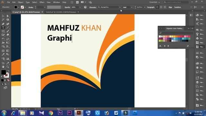Pick the Lasso tool

[8, 20]
